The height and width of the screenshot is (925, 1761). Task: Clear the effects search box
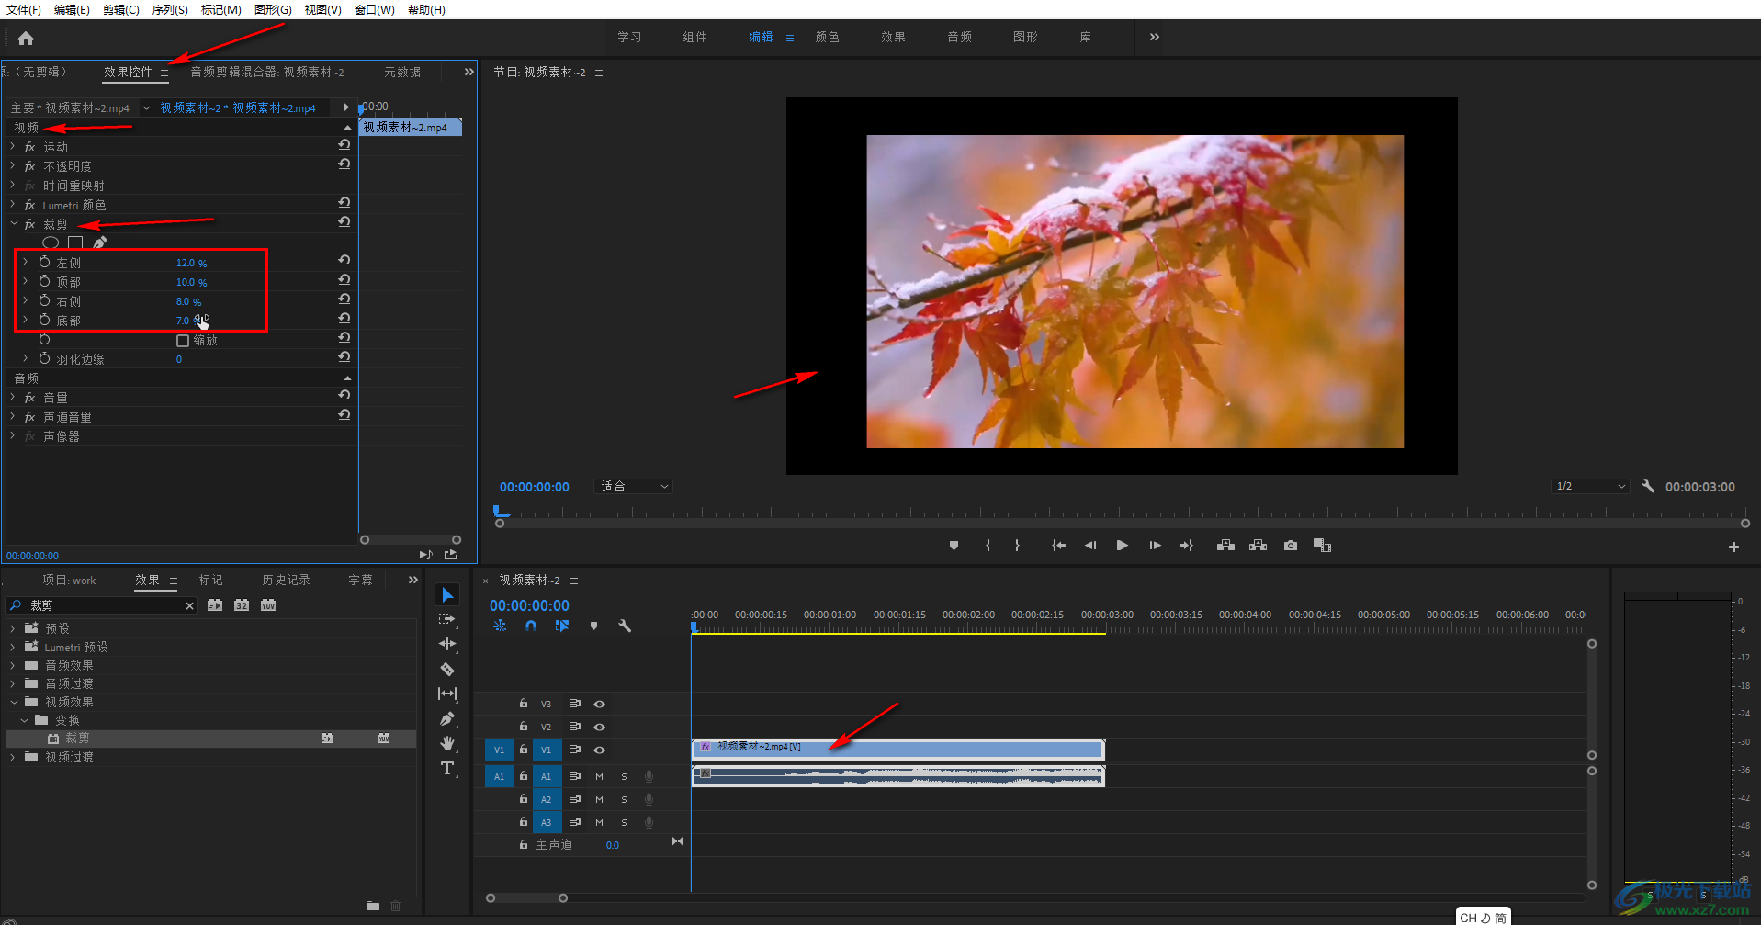click(x=189, y=605)
